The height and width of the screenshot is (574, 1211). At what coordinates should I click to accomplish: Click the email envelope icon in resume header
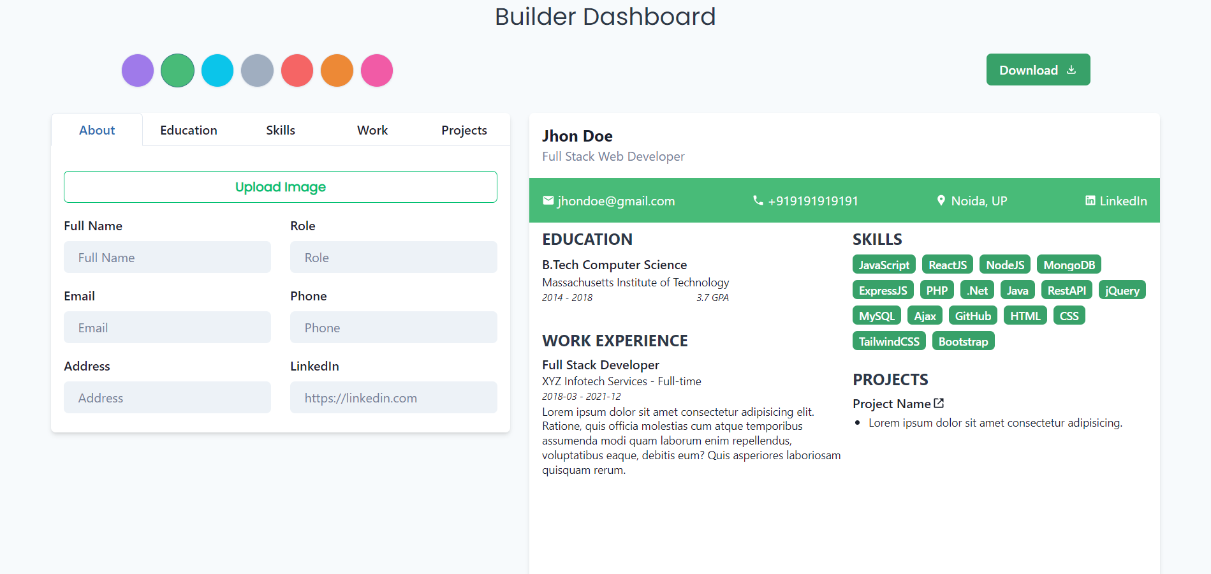pyautogui.click(x=548, y=200)
